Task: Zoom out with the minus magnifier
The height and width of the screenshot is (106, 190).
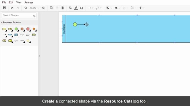Action: click(26, 8)
